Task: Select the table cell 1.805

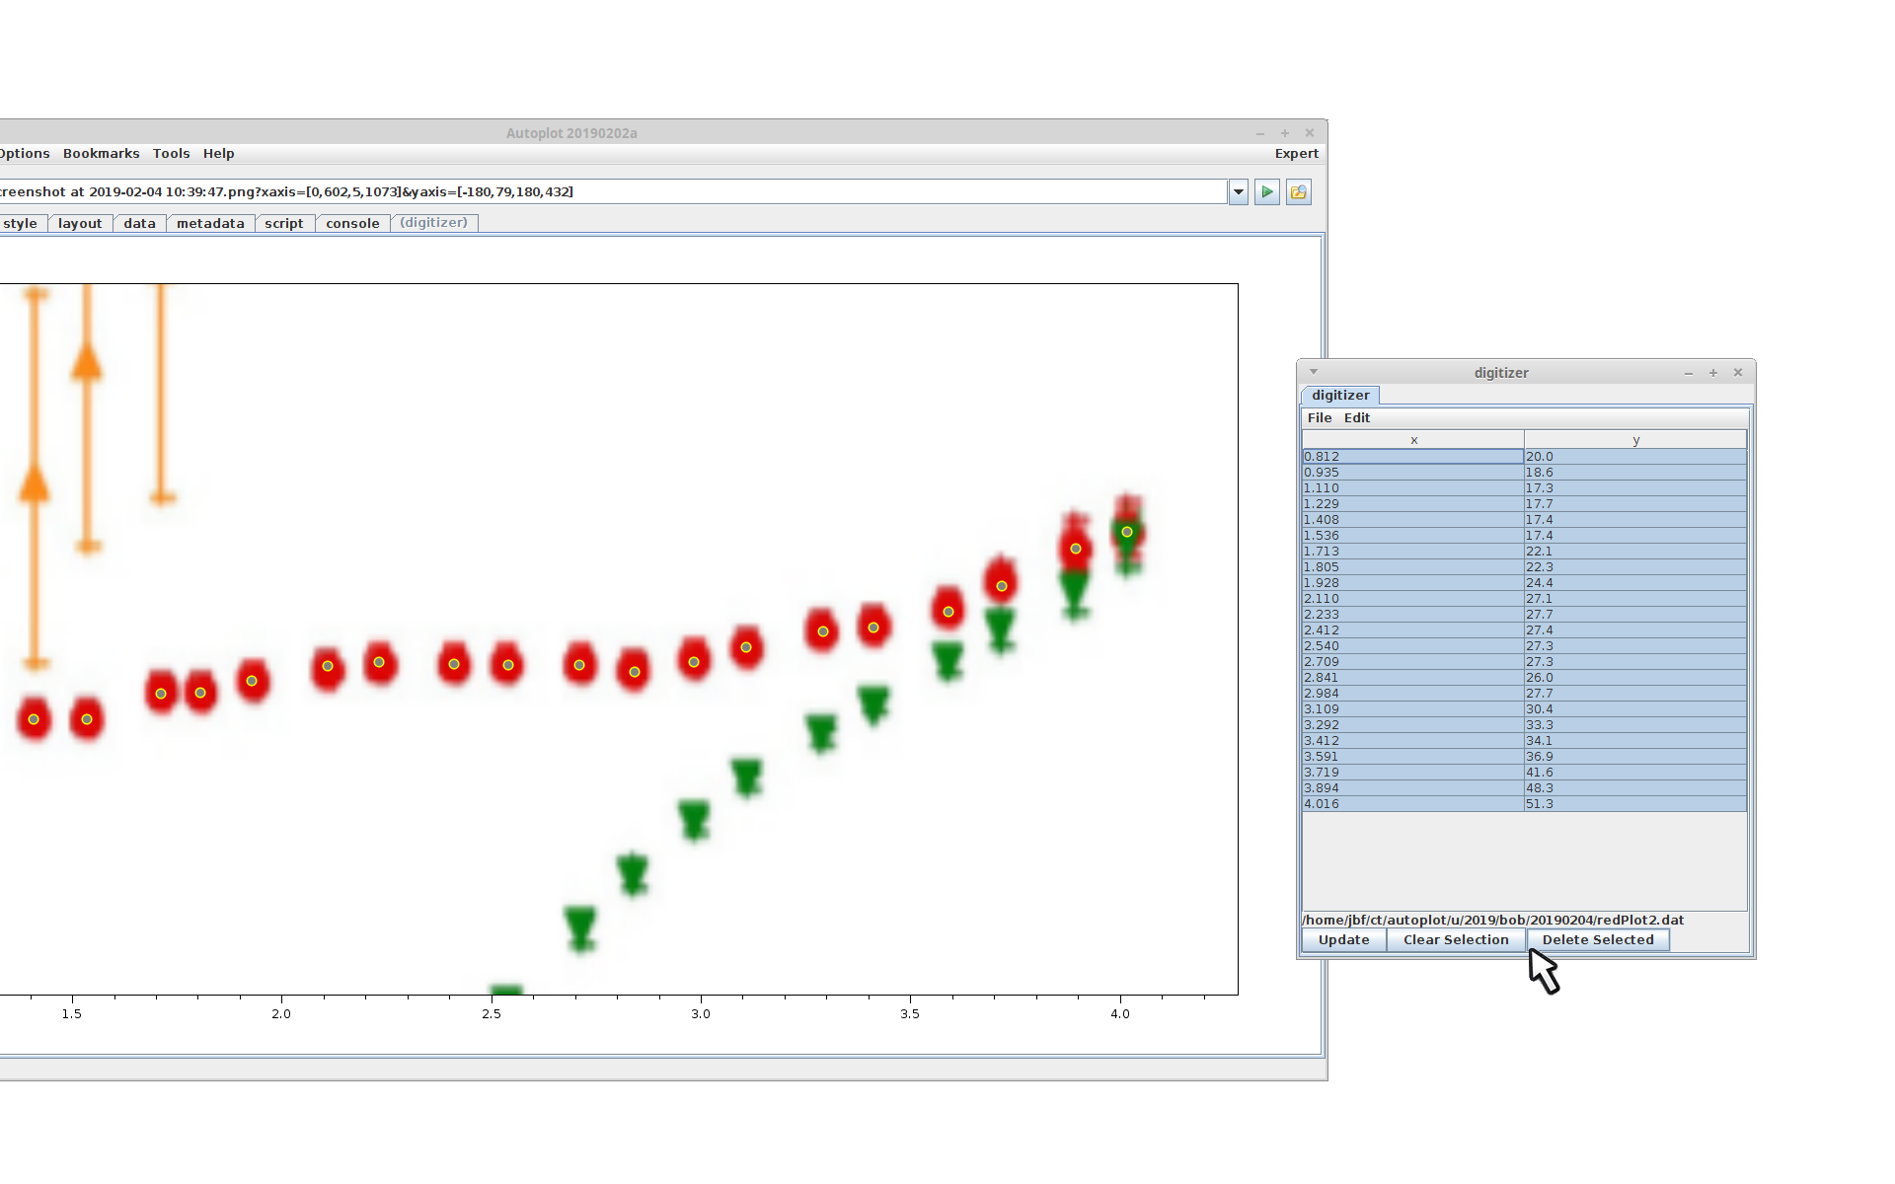Action: (1413, 567)
